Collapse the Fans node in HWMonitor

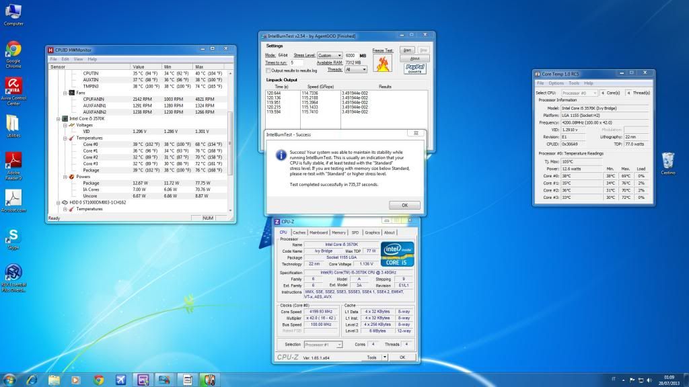pos(66,93)
